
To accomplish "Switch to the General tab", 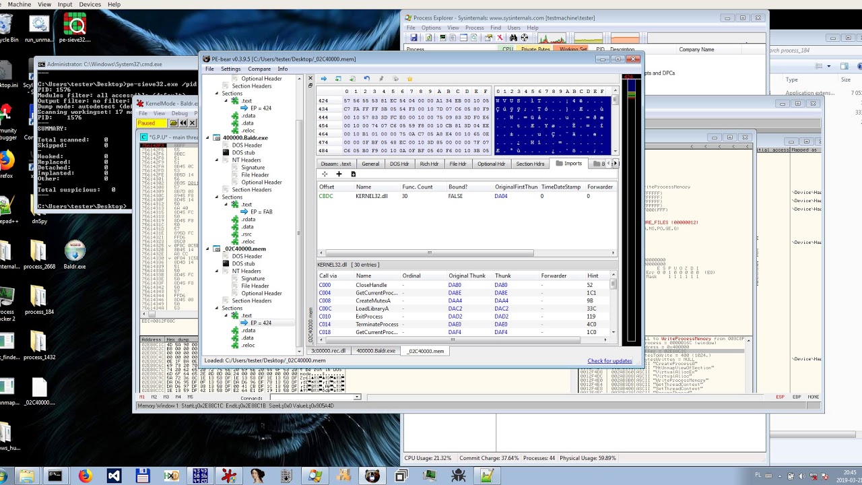I will pos(370,164).
